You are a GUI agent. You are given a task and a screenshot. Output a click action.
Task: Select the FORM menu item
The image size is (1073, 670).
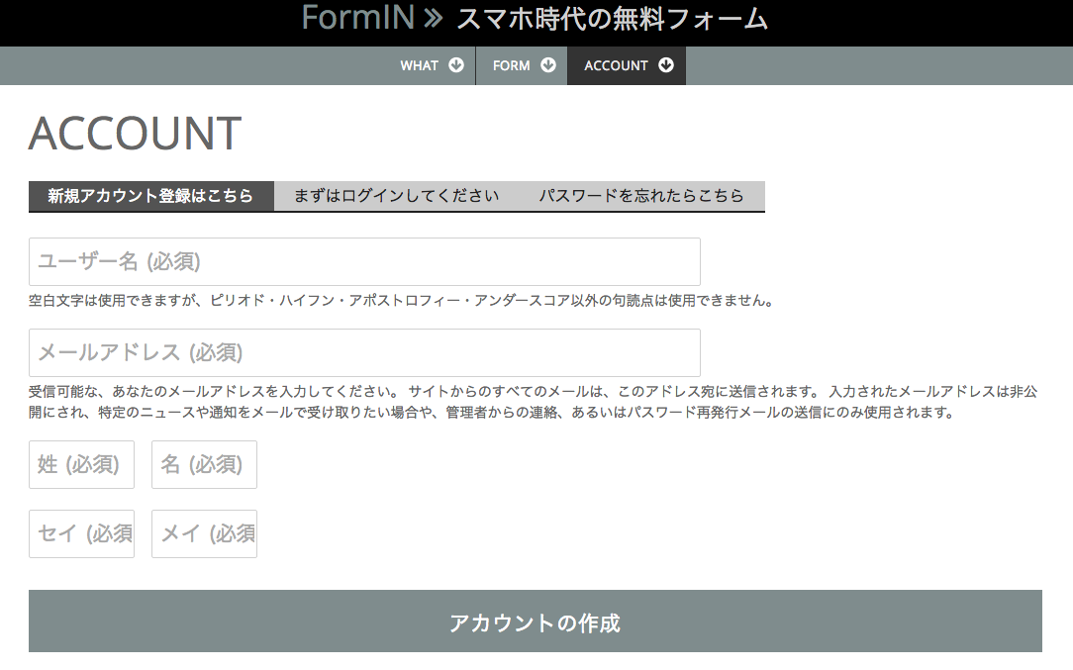point(512,65)
